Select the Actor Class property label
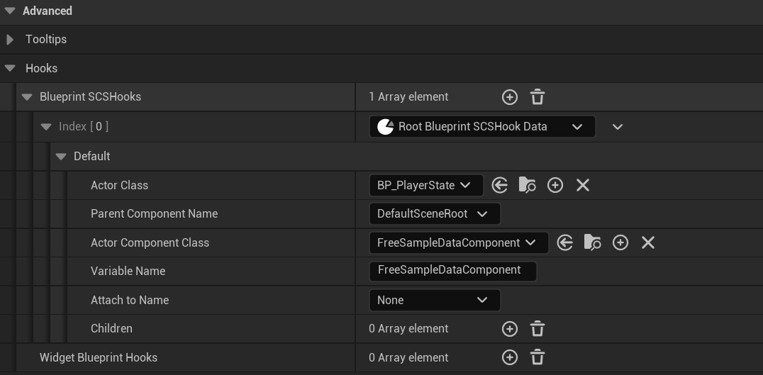Image resolution: width=763 pixels, height=375 pixels. click(119, 185)
